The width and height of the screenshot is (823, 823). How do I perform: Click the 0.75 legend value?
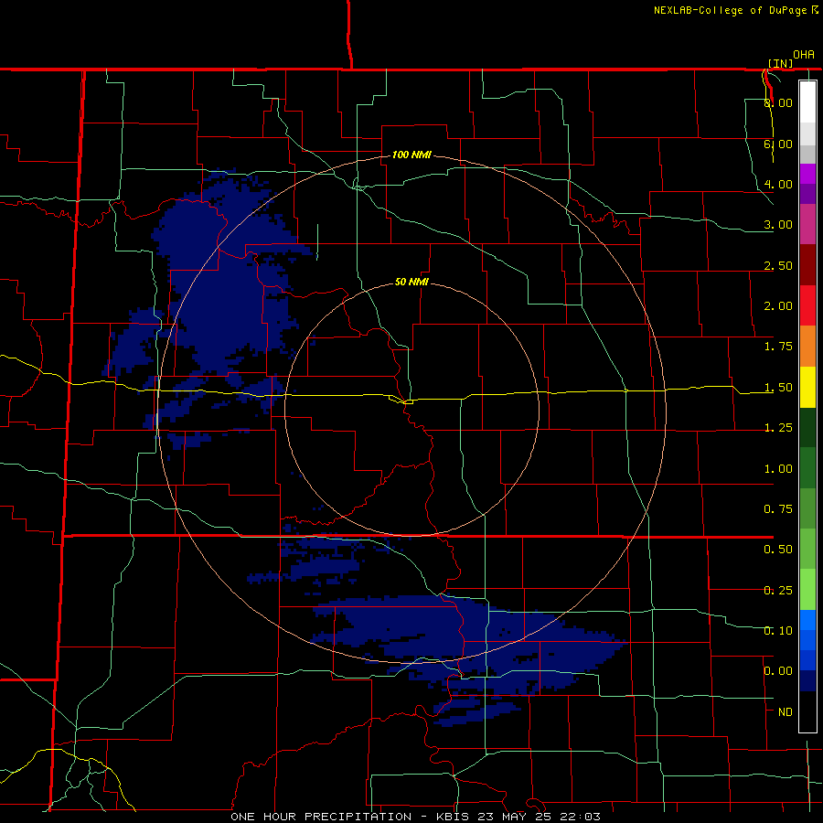[778, 509]
